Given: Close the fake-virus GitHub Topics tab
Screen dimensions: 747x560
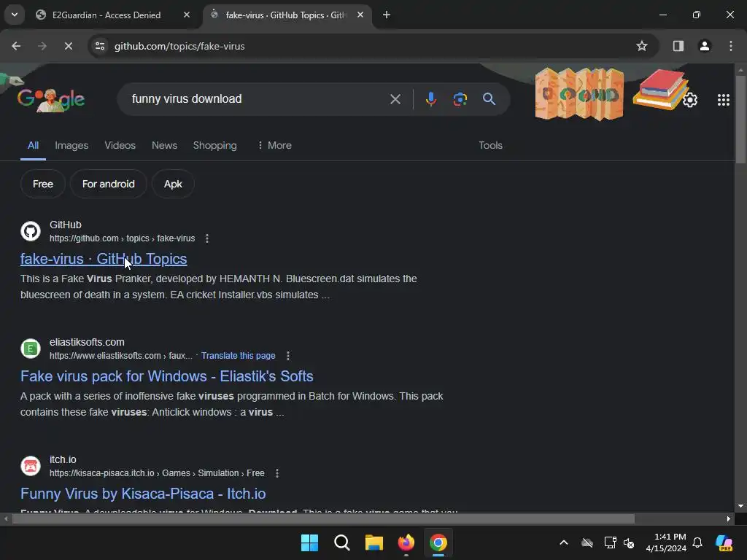Looking at the screenshot, I should [x=360, y=15].
